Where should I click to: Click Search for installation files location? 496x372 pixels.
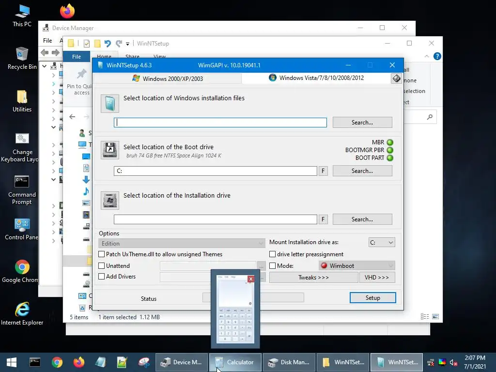362,123
